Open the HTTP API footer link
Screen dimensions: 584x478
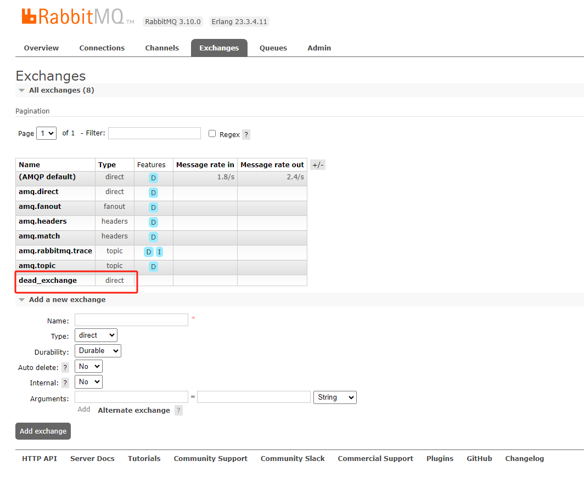pyautogui.click(x=40, y=459)
